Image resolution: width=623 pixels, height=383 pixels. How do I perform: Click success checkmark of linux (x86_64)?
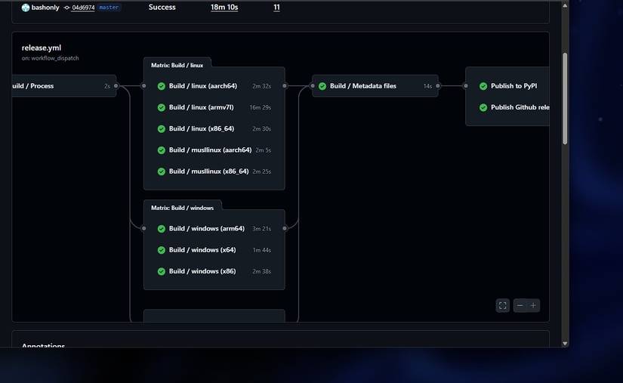click(162, 129)
